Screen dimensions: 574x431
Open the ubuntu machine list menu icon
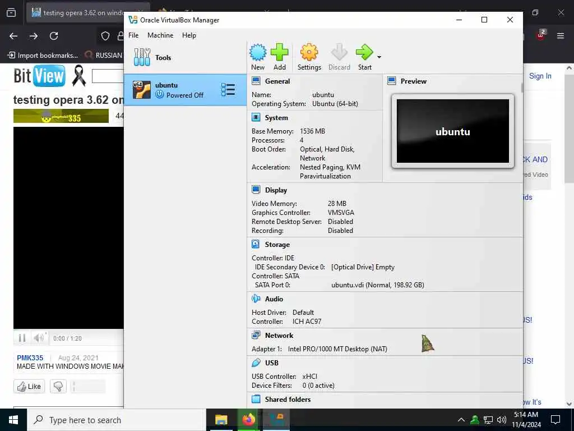tap(228, 90)
